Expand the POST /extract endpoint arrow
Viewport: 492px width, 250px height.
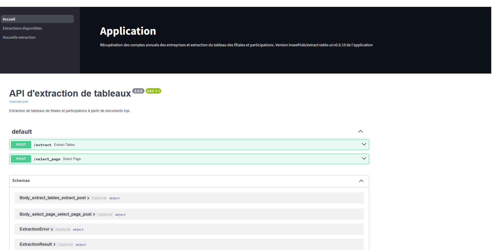(x=364, y=144)
